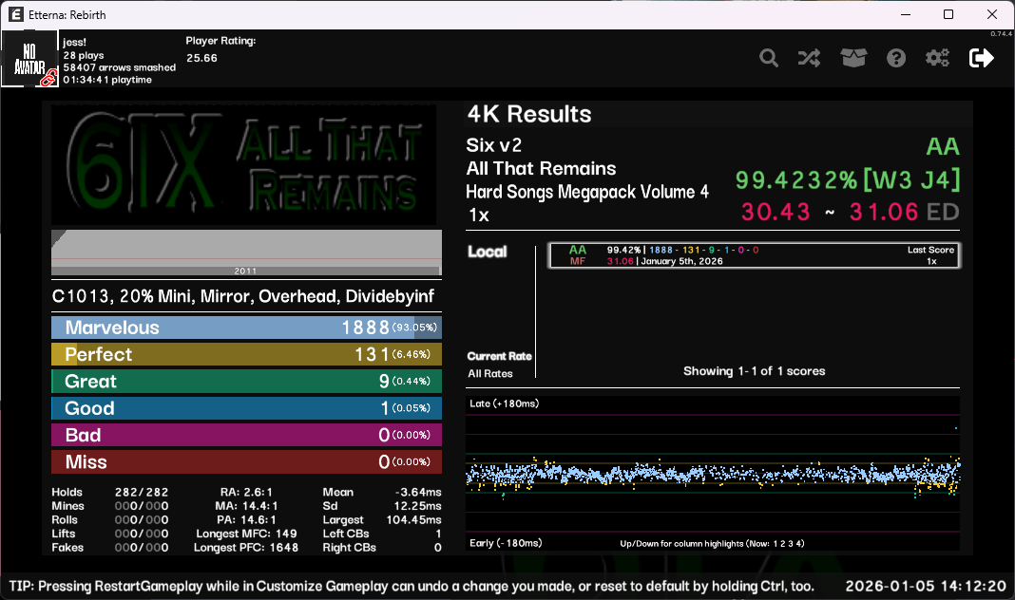Select the Last Score entry from January 5th
The width and height of the screenshot is (1015, 600).
(x=753, y=255)
